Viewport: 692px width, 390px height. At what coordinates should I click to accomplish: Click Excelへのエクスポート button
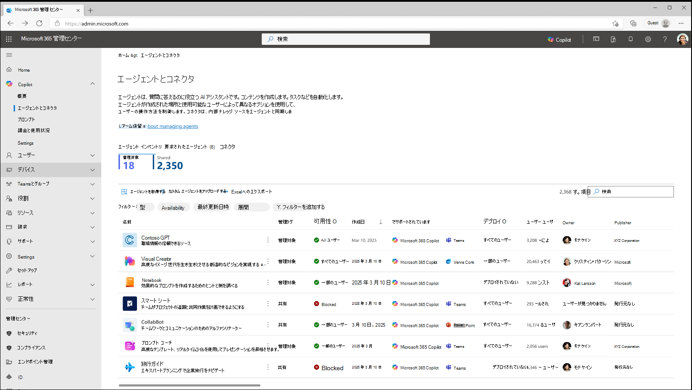(x=252, y=192)
